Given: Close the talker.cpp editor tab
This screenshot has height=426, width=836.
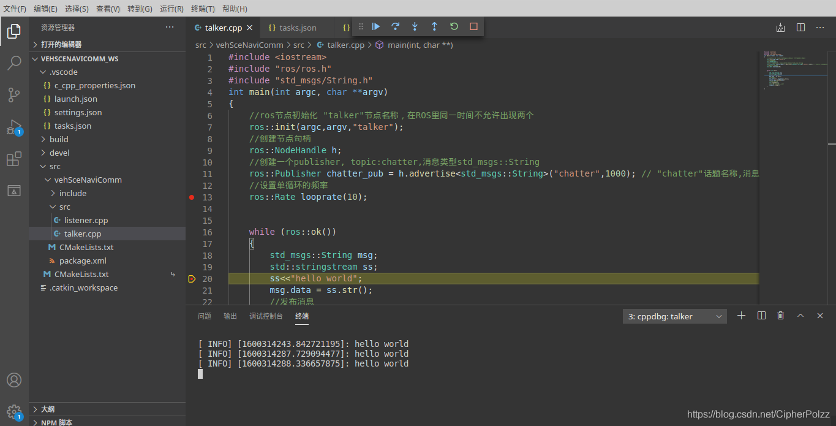Looking at the screenshot, I should (249, 28).
